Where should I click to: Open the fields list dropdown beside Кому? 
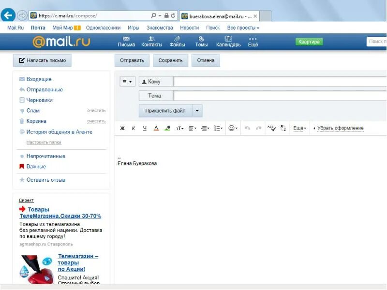[x=127, y=81]
